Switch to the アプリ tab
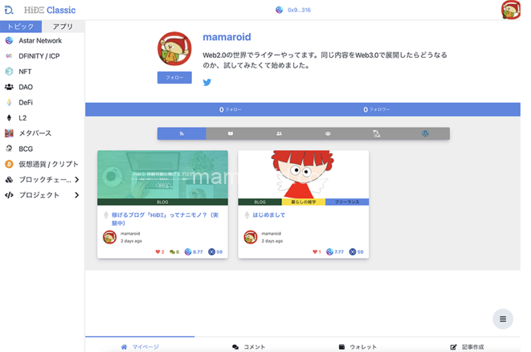The image size is (531, 352). click(x=63, y=27)
